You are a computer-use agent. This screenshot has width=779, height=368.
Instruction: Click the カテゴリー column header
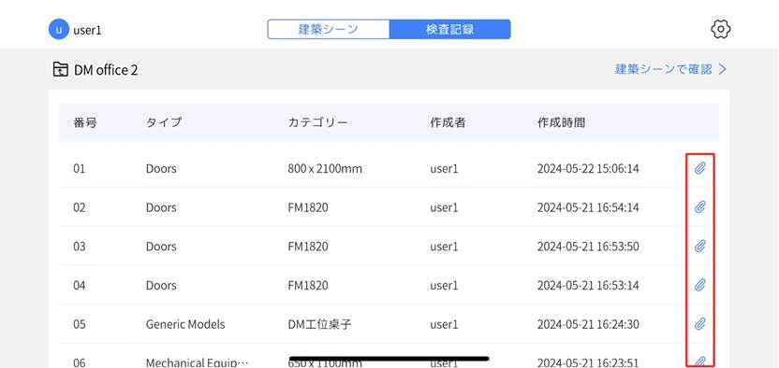pos(317,123)
